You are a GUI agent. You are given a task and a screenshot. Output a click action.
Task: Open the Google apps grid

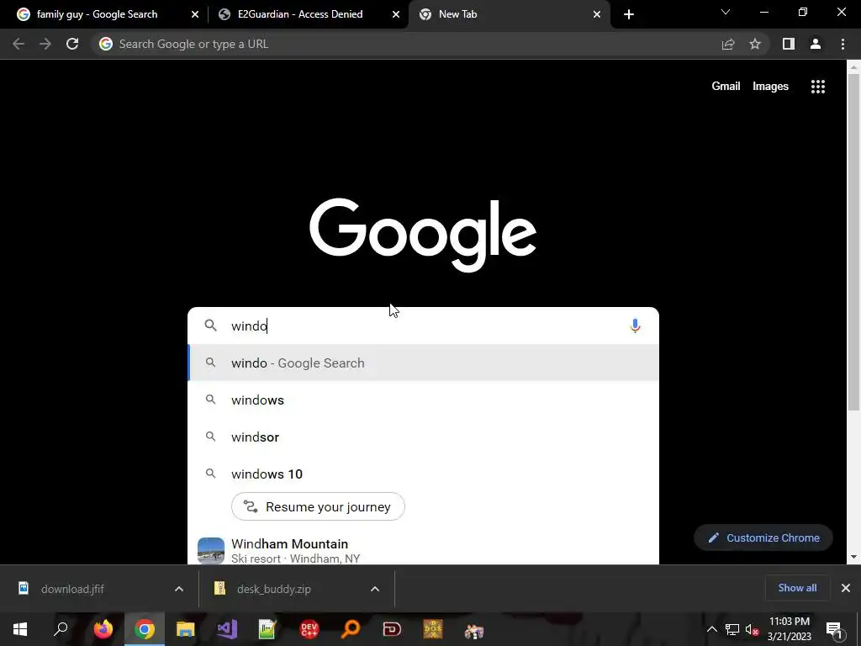pyautogui.click(x=818, y=87)
